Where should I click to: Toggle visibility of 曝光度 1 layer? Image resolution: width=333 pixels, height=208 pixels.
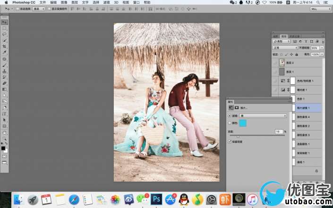(x=275, y=90)
